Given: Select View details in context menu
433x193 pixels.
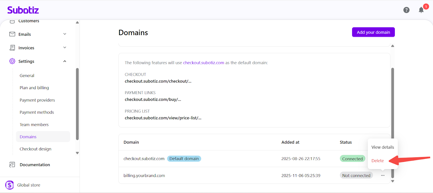Looking at the screenshot, I should point(382,147).
